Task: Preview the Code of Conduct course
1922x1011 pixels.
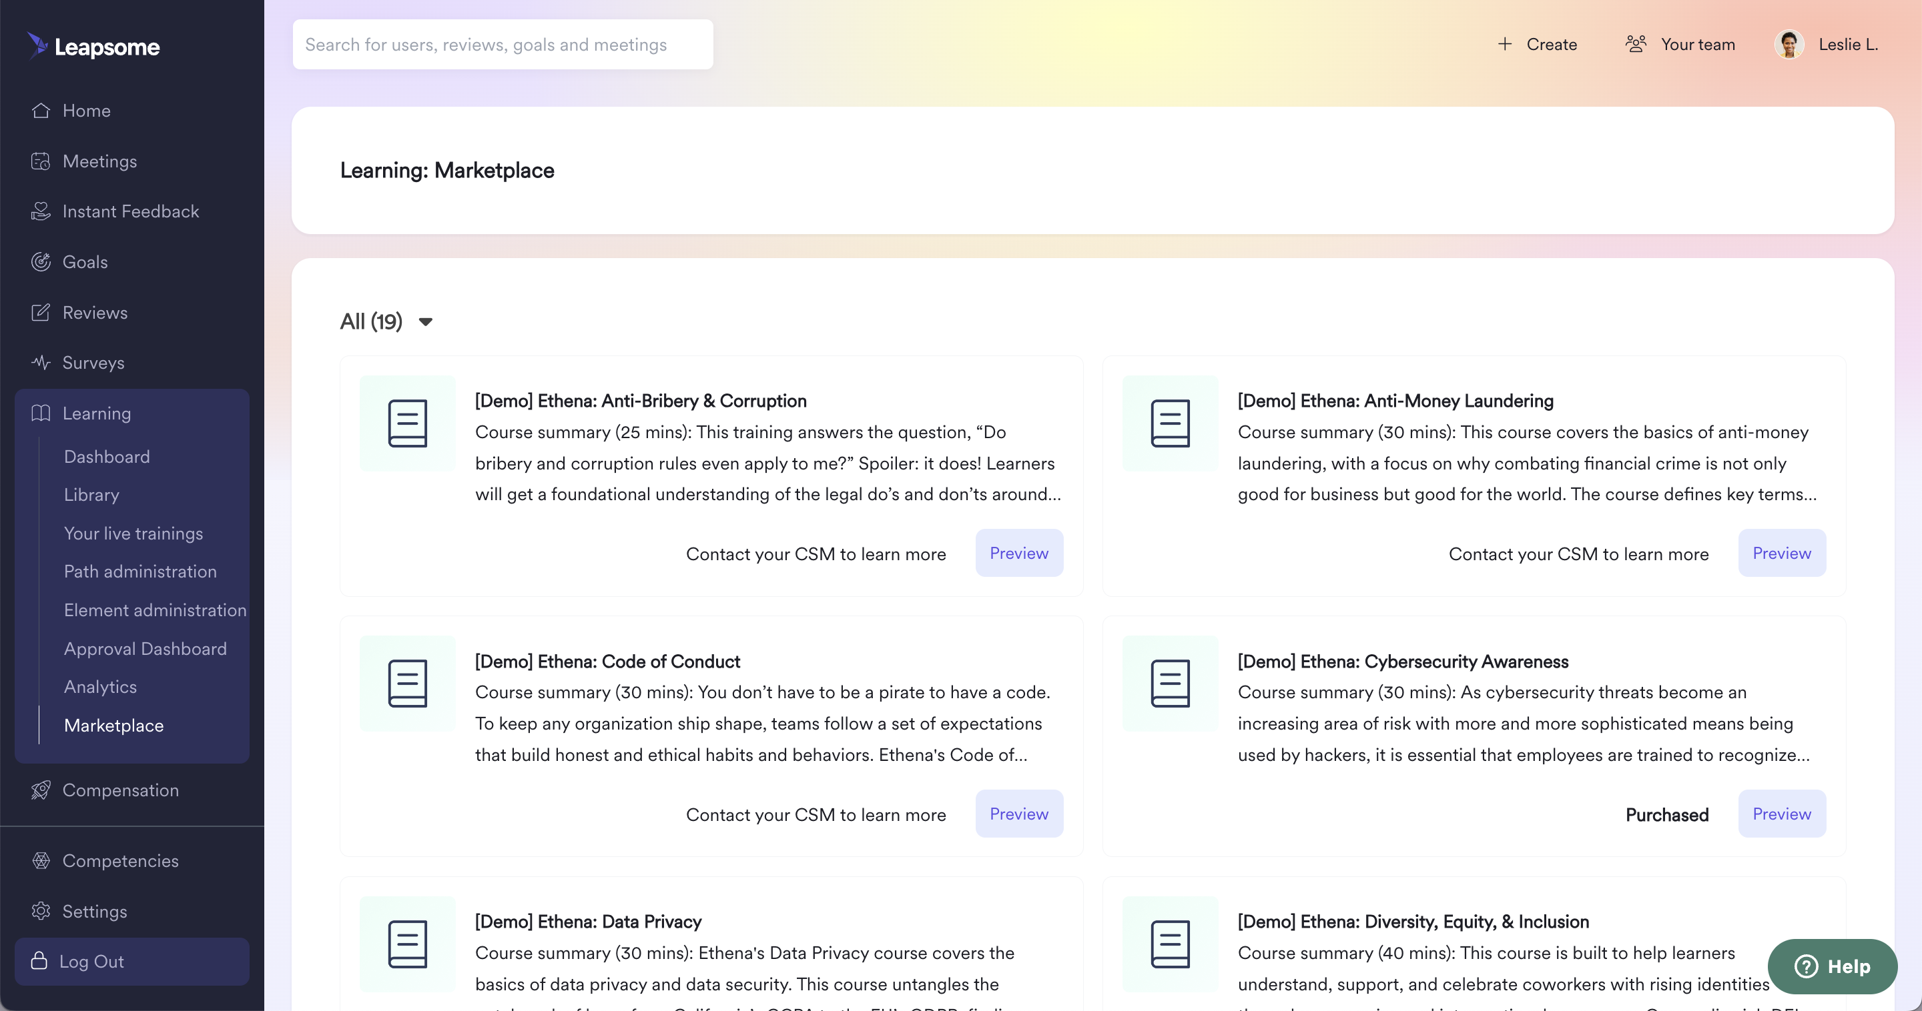Action: pos(1019,814)
